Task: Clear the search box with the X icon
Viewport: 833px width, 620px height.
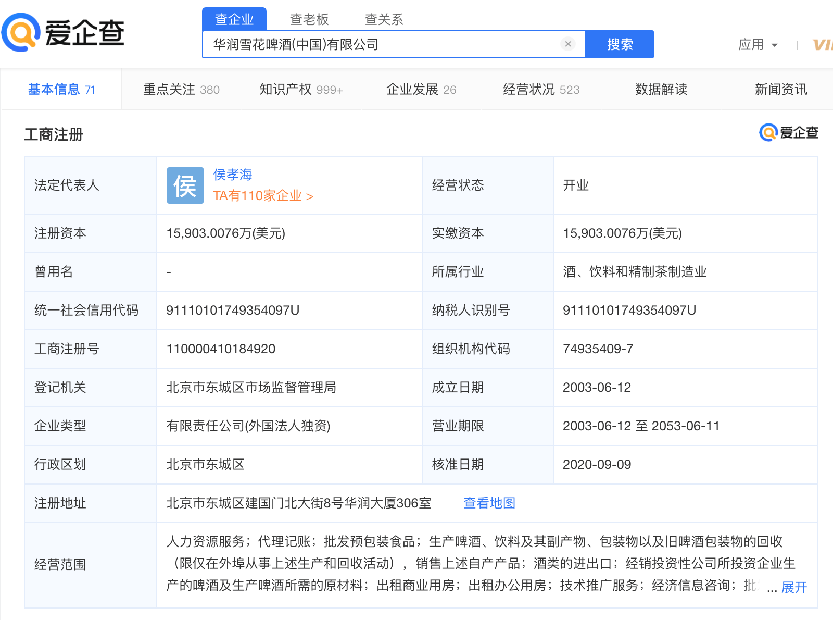Action: pyautogui.click(x=568, y=44)
